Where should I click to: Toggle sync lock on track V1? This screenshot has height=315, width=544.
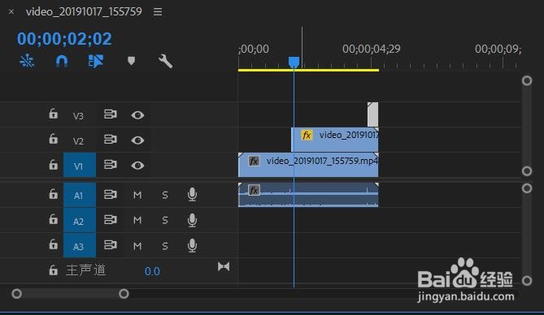point(111,165)
